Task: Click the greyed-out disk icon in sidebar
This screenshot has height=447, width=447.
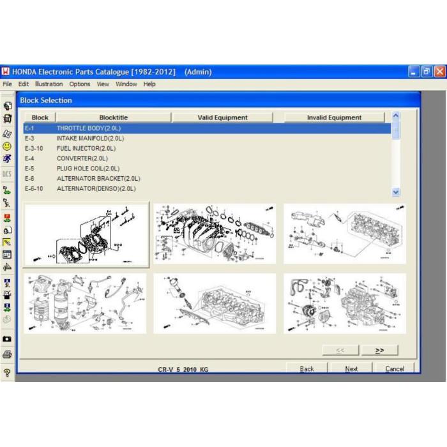Action: tap(7, 319)
